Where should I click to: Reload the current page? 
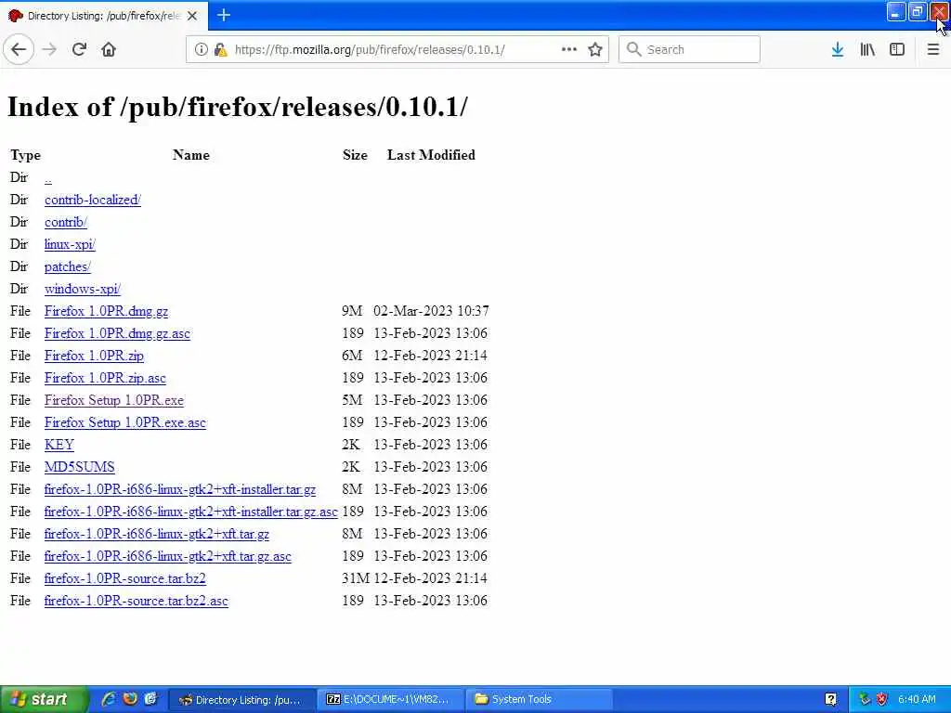(79, 50)
